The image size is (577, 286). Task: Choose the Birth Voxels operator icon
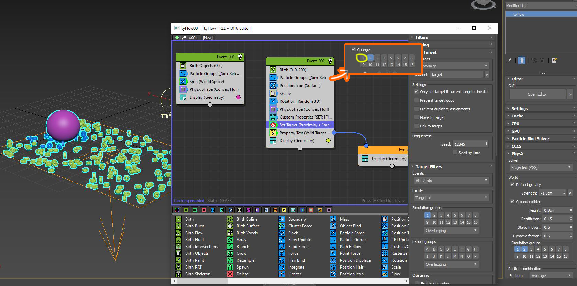[x=230, y=233]
